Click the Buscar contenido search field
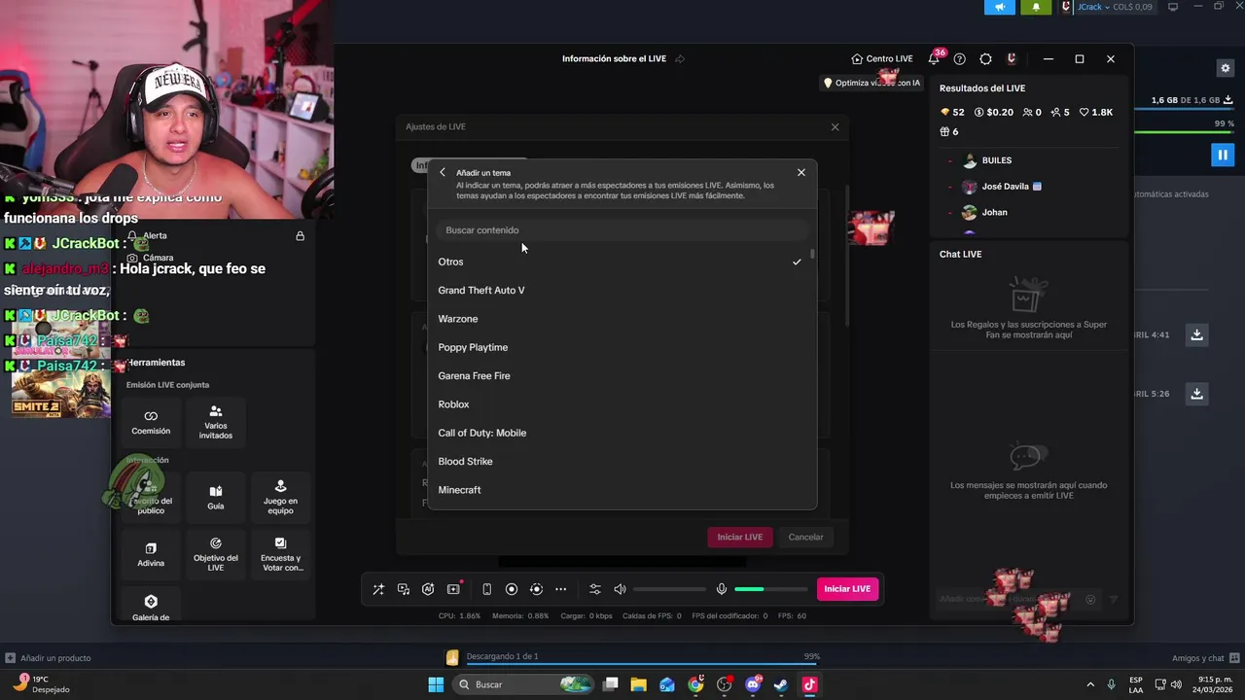The image size is (1245, 700). (622, 230)
